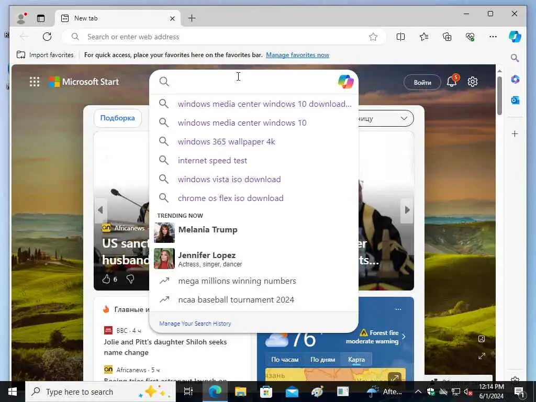Go to previous carousel story
Viewport: 536px width, 402px height.
[100, 210]
